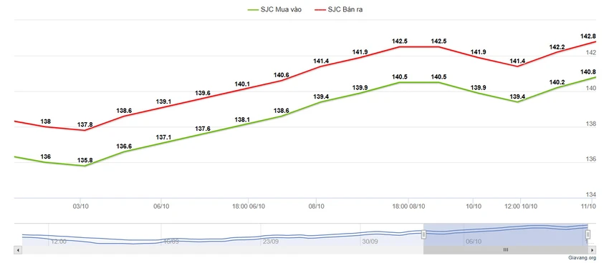609x263 pixels.
Task: Click the 18:00 06/10 x-axis label
Action: pos(249,207)
